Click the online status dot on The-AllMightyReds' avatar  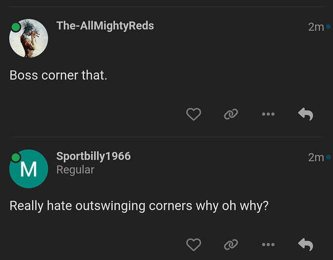16,26
